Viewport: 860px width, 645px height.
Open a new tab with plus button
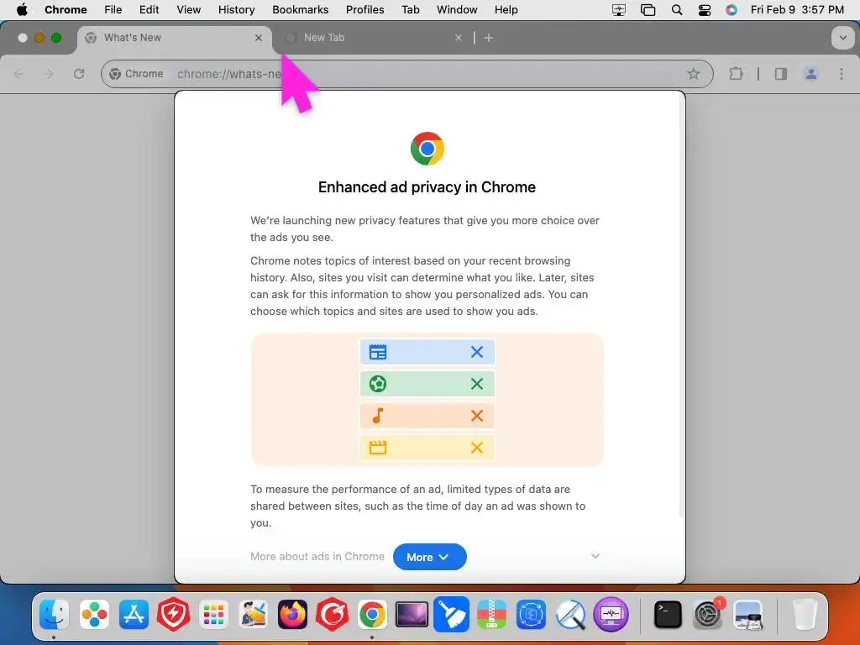click(489, 38)
